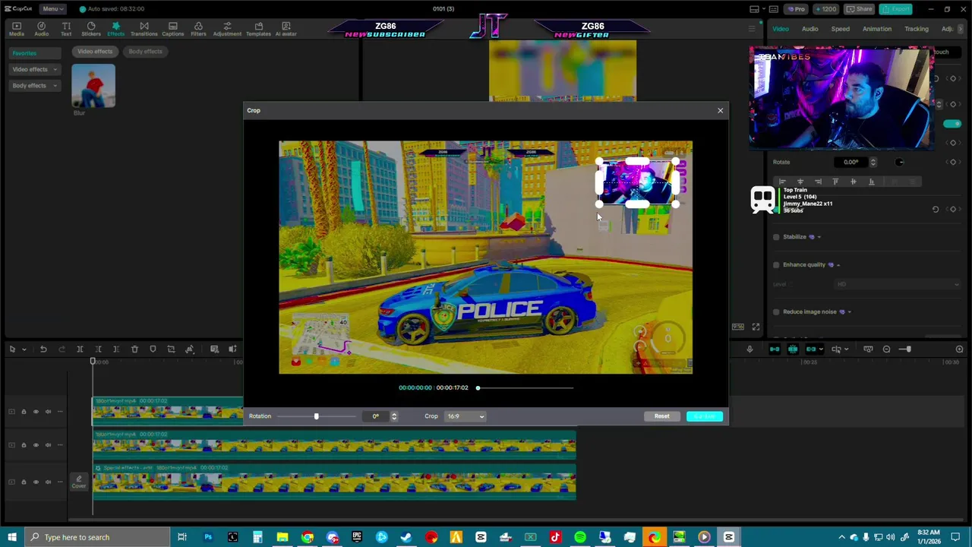Screen dimensions: 972x547
Task: Adjust the Rotation slider in Crop dialog
Action: point(317,416)
